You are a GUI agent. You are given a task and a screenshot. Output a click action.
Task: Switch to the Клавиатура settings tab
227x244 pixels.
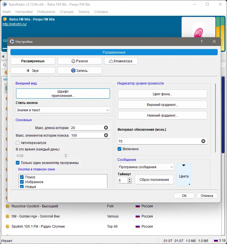(121, 61)
